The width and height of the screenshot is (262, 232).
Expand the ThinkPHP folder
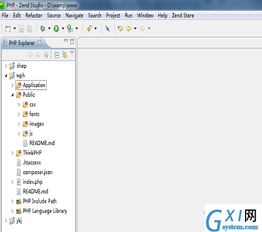[x=12, y=153]
